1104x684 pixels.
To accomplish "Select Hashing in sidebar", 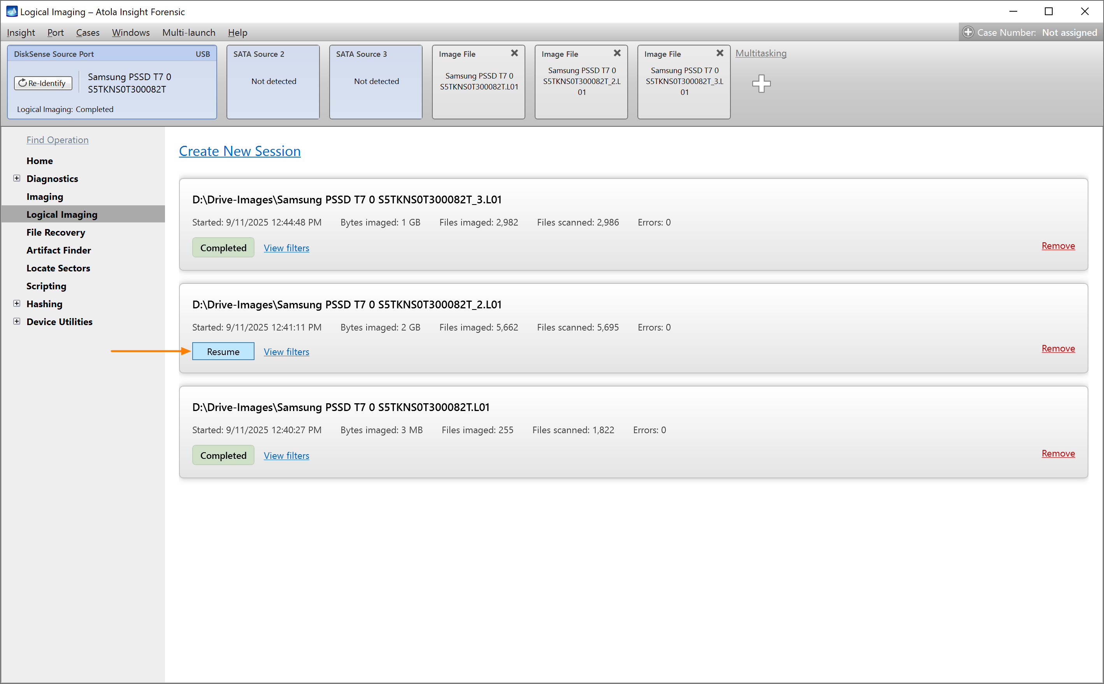I will [x=44, y=304].
